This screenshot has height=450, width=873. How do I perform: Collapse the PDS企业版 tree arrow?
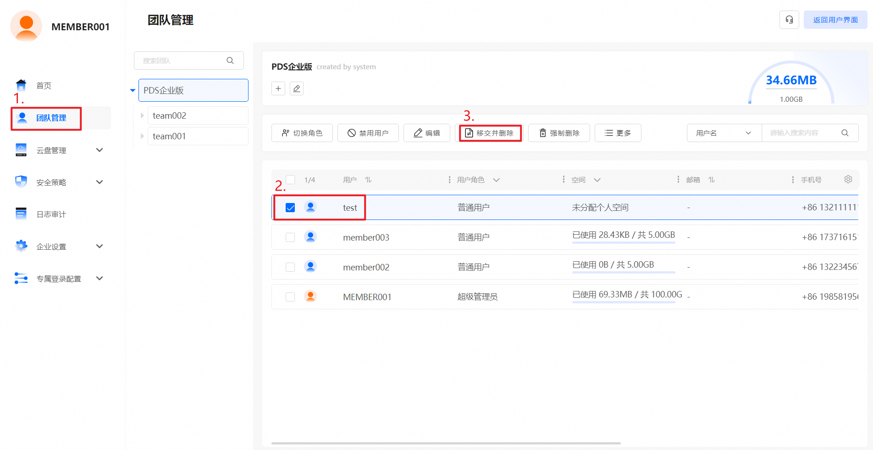click(133, 91)
